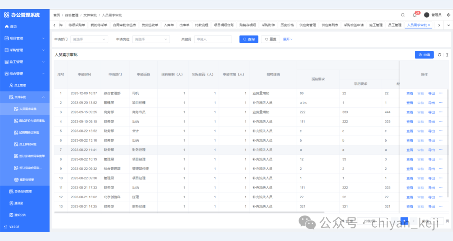Click the blue 查询 button
Viewport: 453px width, 241px height.
249,39
